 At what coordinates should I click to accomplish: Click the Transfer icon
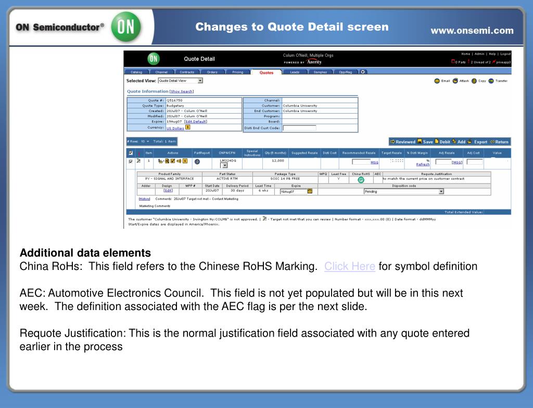(x=491, y=81)
